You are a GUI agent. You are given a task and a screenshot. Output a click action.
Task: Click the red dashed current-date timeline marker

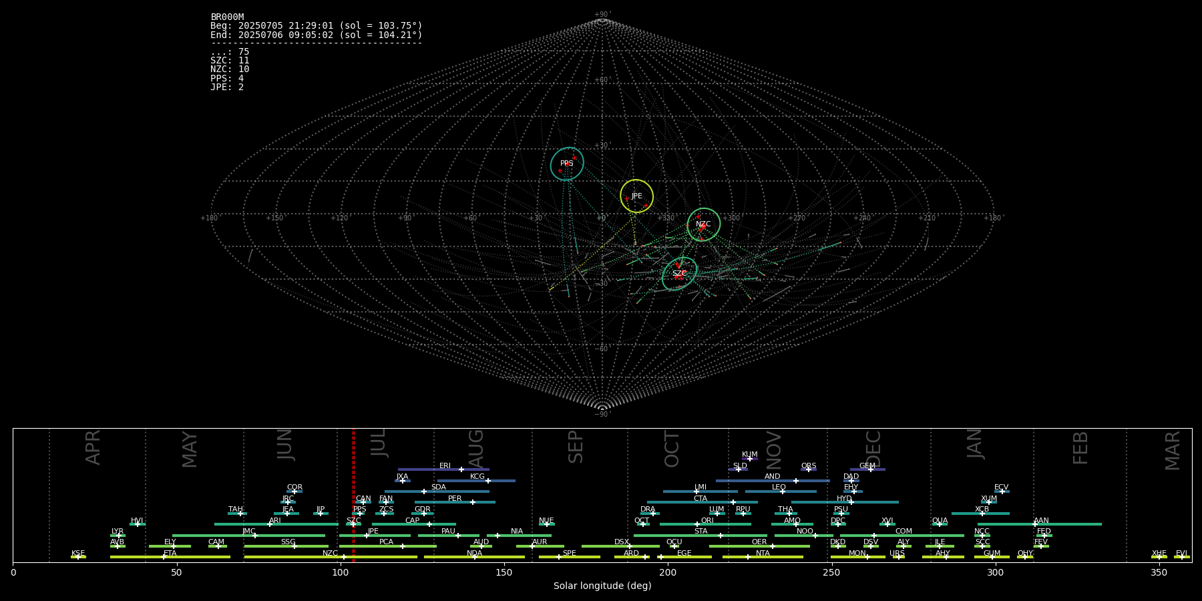[x=353, y=495]
